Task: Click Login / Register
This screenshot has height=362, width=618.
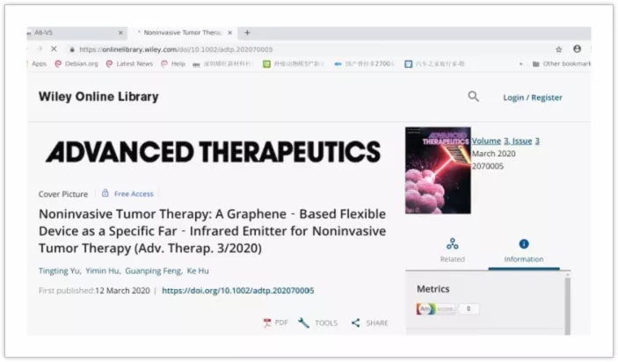Action: [x=533, y=98]
